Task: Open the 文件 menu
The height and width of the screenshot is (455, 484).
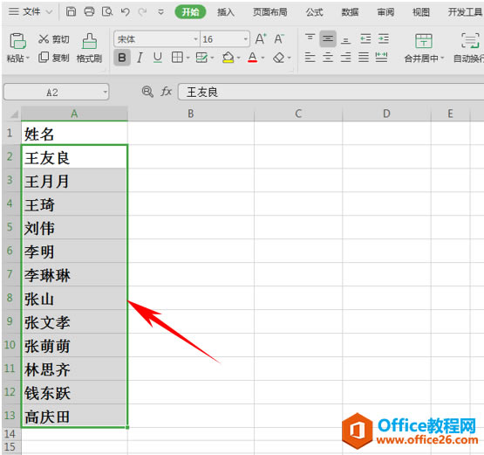Action: (31, 12)
